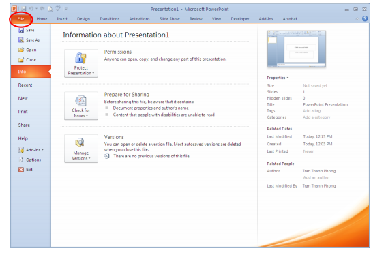Image resolution: width=386 pixels, height=255 pixels.
Task: Click the quick access Save icon
Action: [23, 9]
